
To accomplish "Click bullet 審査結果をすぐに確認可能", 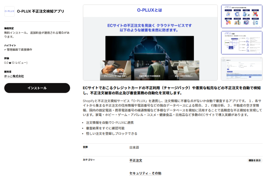I will click(105, 128).
